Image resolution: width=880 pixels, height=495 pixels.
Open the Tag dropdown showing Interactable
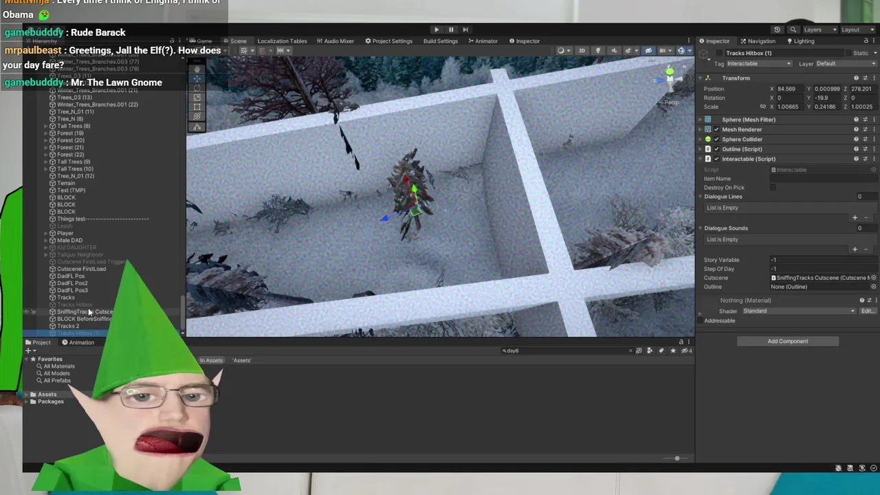(760, 64)
